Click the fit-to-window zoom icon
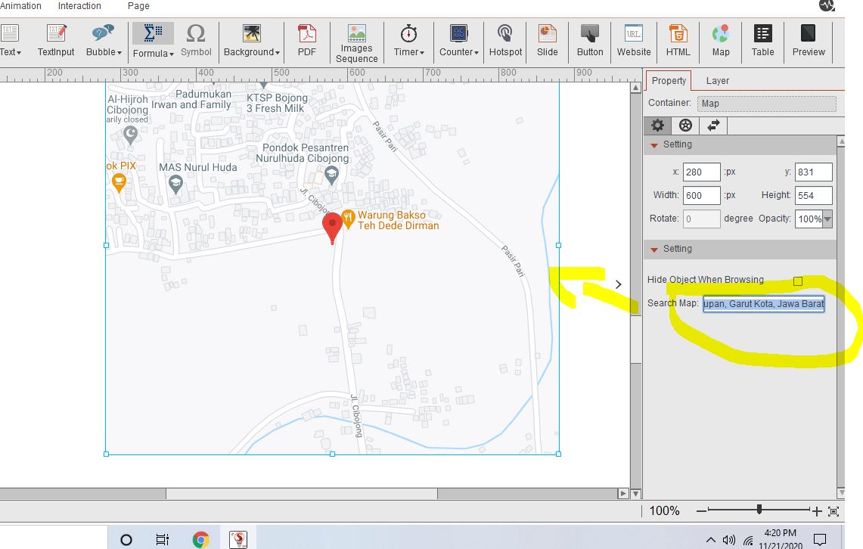This screenshot has height=549, width=863. [834, 512]
